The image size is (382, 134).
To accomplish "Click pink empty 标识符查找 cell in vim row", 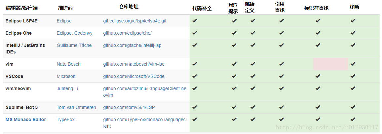I will (330, 64).
